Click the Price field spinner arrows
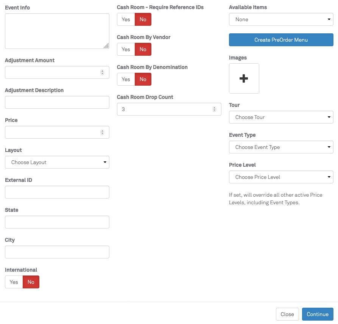 point(102,132)
